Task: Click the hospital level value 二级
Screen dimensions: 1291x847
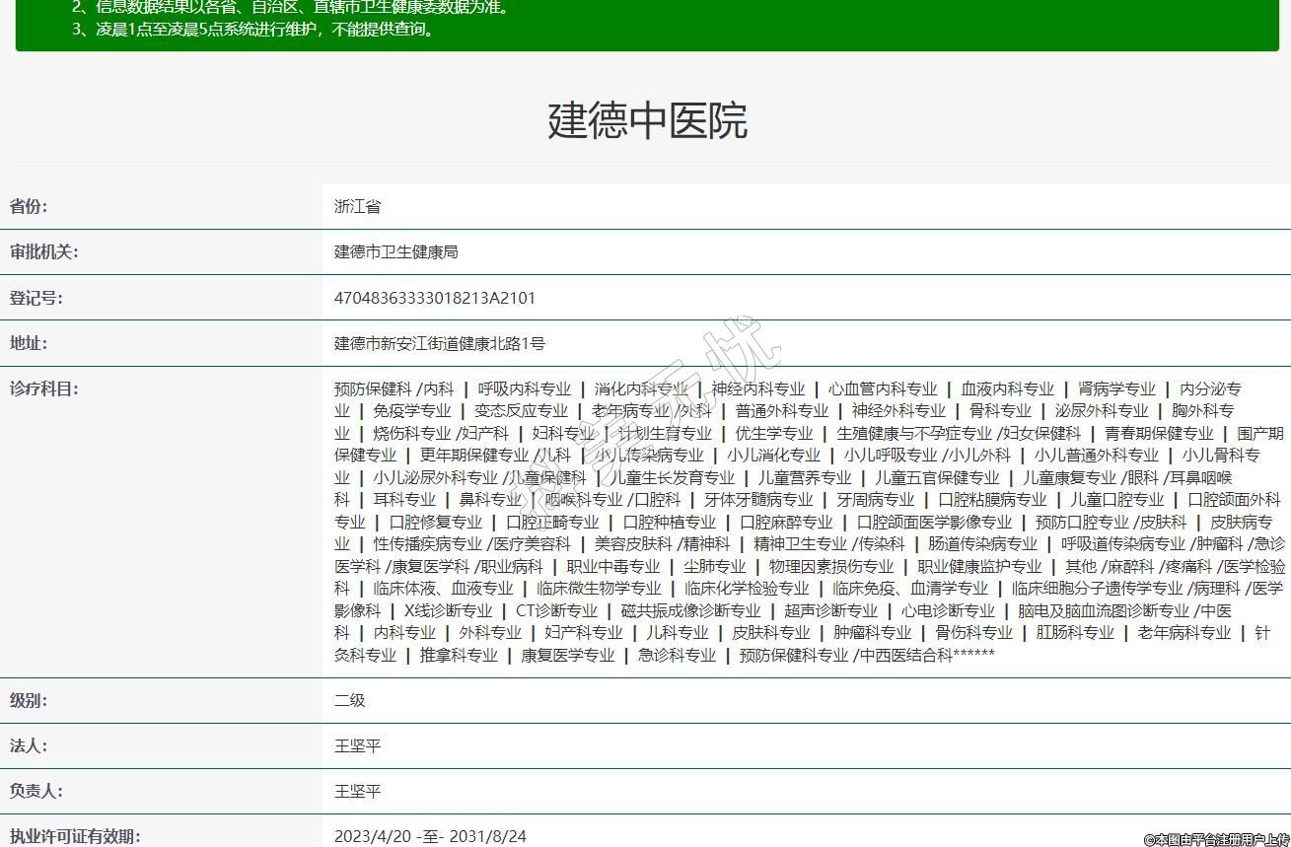Action: (x=349, y=700)
